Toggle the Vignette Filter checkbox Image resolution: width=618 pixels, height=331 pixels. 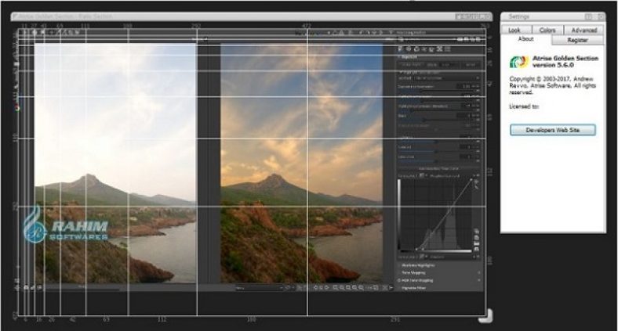[400, 287]
